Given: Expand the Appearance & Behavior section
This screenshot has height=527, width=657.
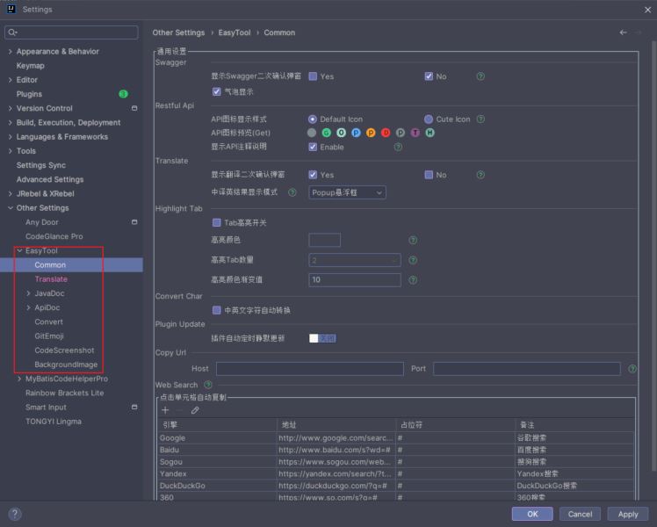Looking at the screenshot, I should click(x=10, y=52).
